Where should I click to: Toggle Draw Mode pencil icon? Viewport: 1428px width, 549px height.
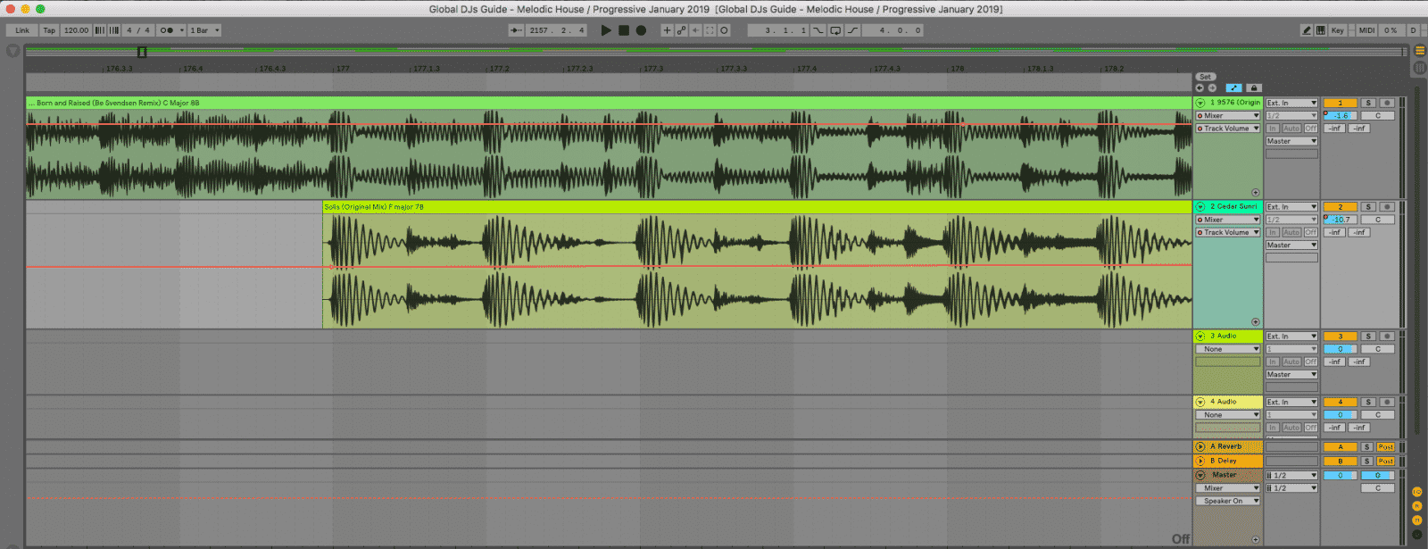click(1307, 30)
